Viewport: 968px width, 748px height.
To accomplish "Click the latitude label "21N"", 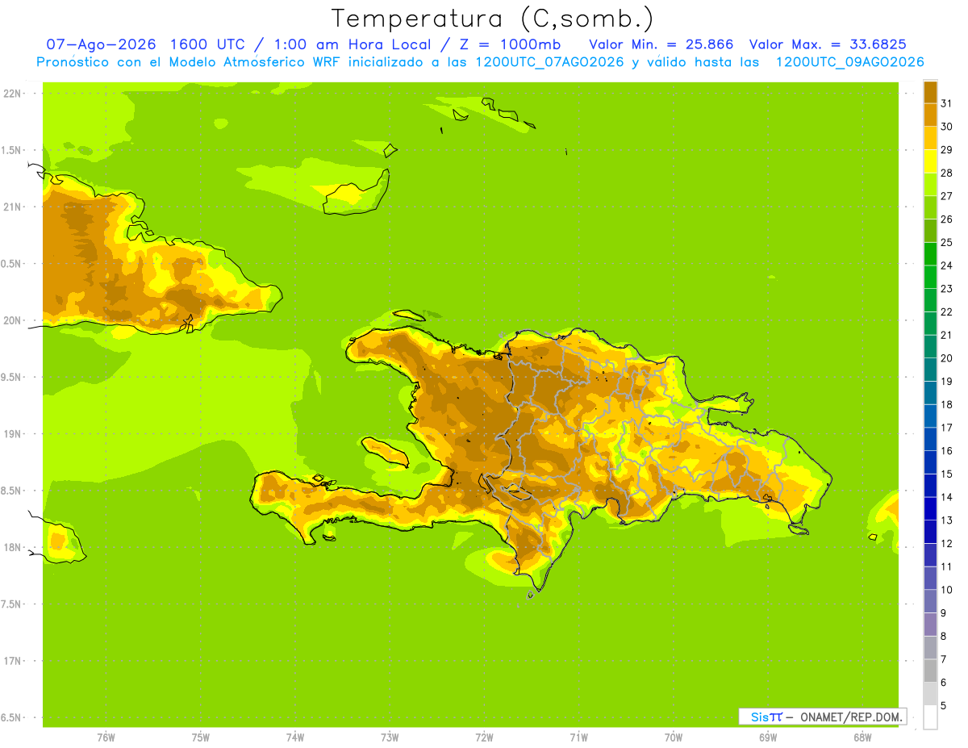I will [x=12, y=207].
